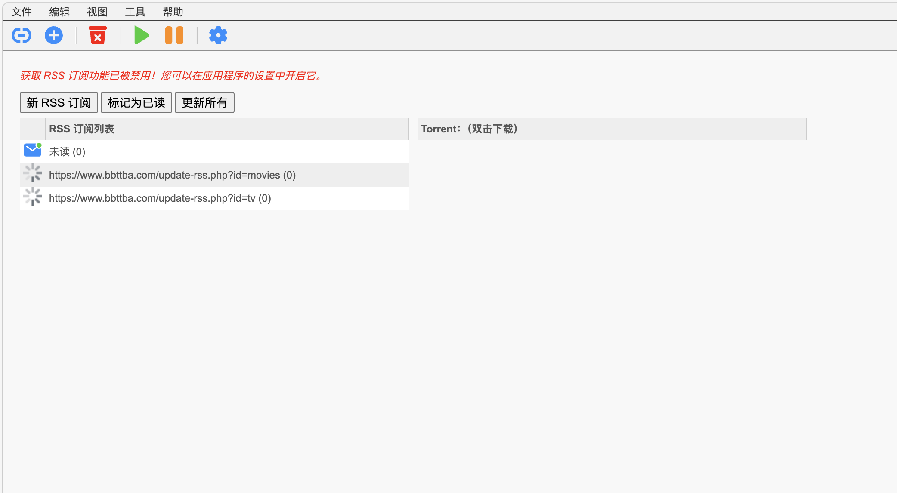Open the 帮助 menu

[173, 12]
